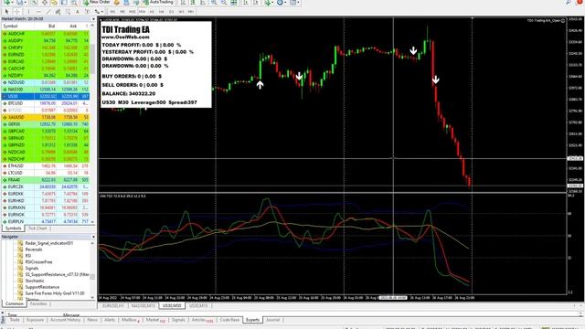This screenshot has width=585, height=329.
Task: Select the trendline drawing tool
Action: [x=48, y=12]
